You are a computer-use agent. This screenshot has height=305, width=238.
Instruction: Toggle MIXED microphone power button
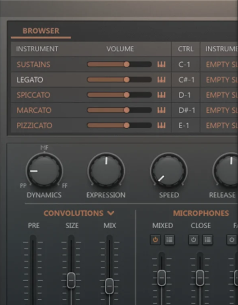[x=155, y=240]
